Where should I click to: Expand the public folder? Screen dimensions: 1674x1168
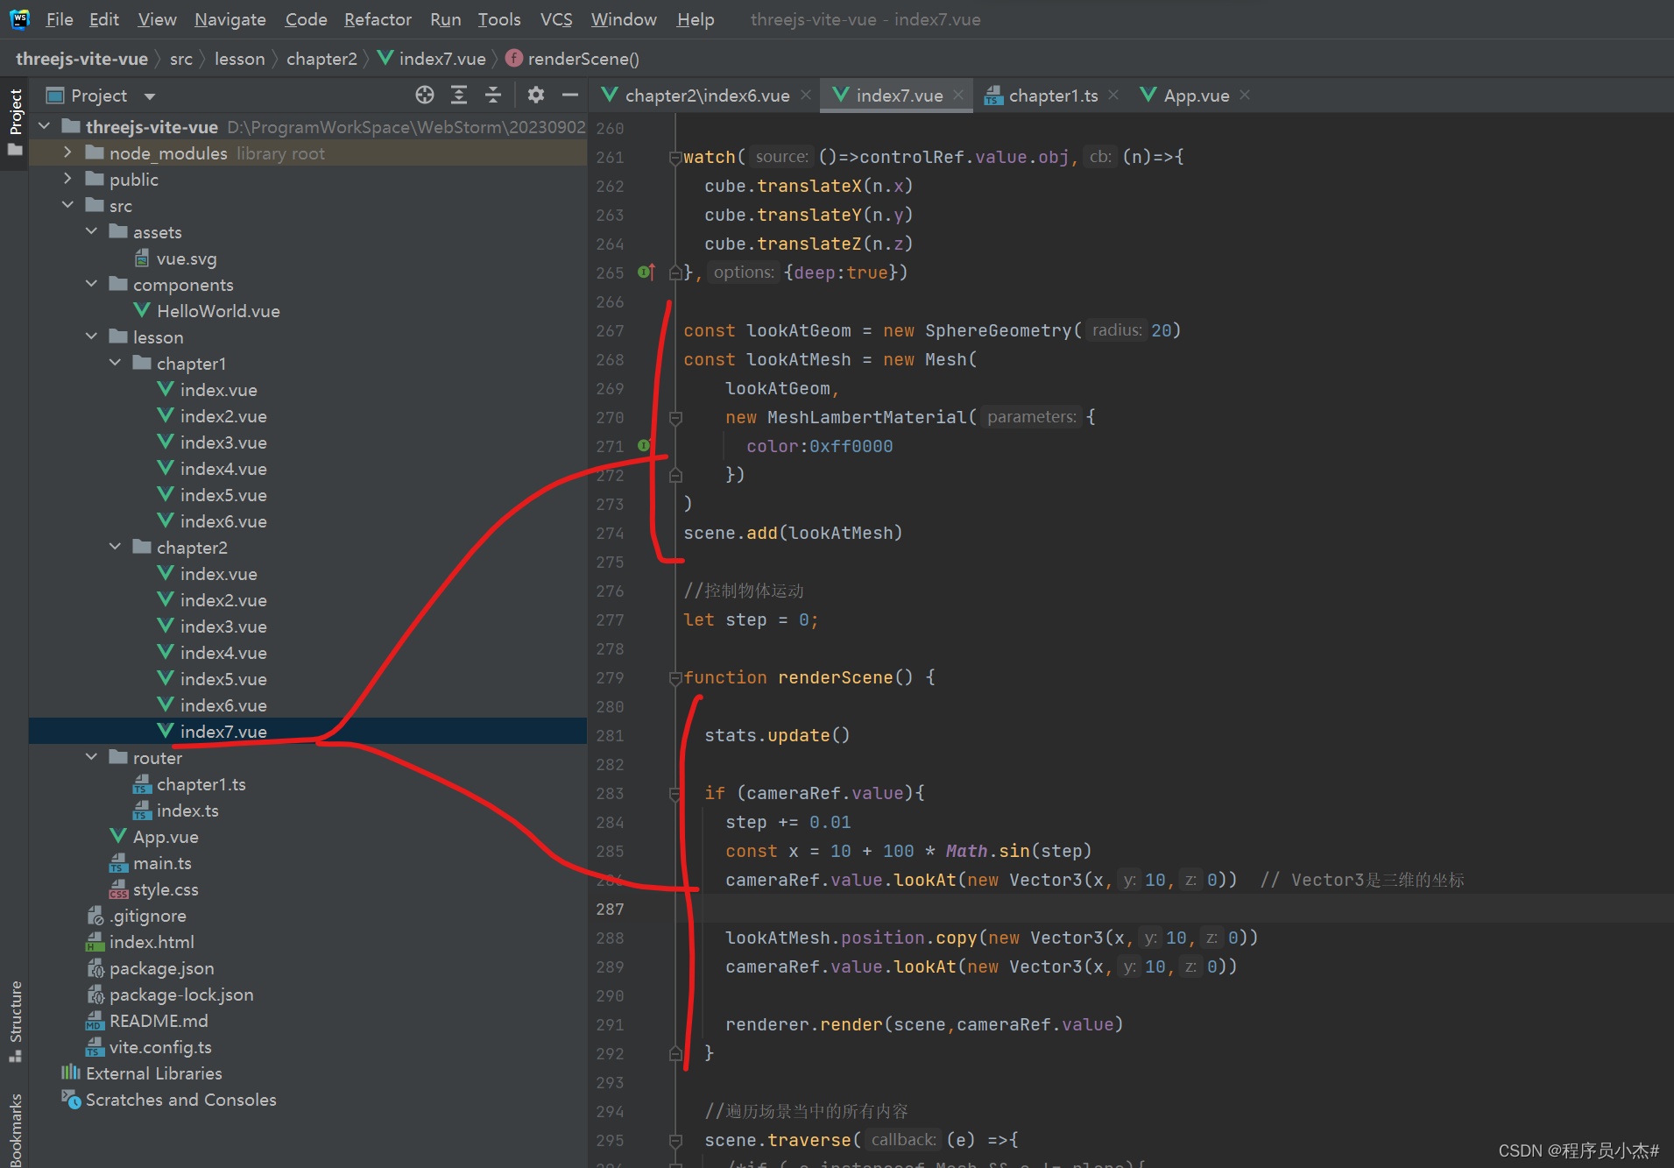click(x=67, y=179)
